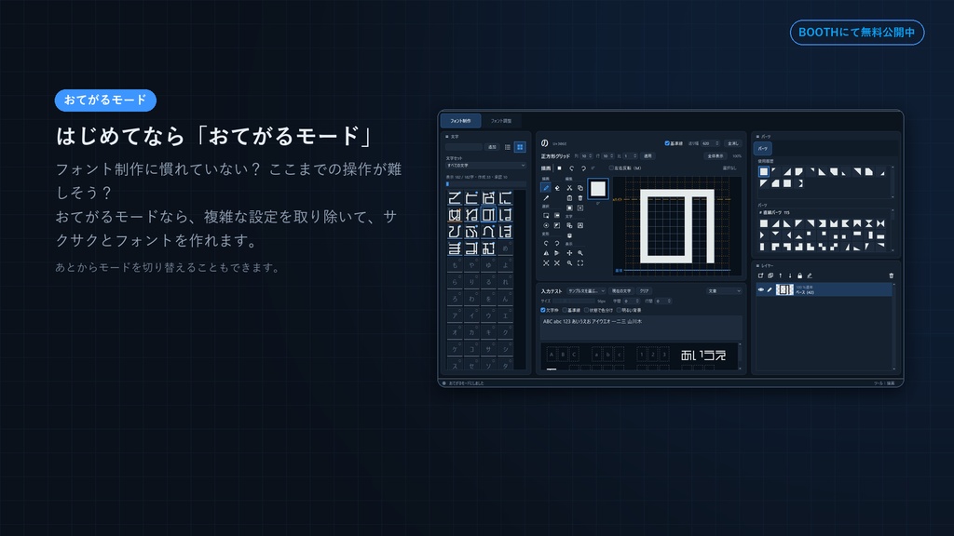Viewport: 954px width, 536px height.
Task: Click the fit-to-frame corners icon
Action: tap(580, 263)
